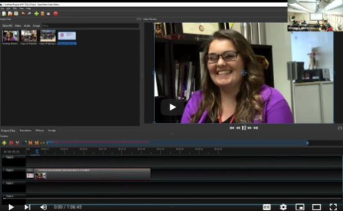
Task: Click the Add Track green plus icon
Action: click(4, 143)
